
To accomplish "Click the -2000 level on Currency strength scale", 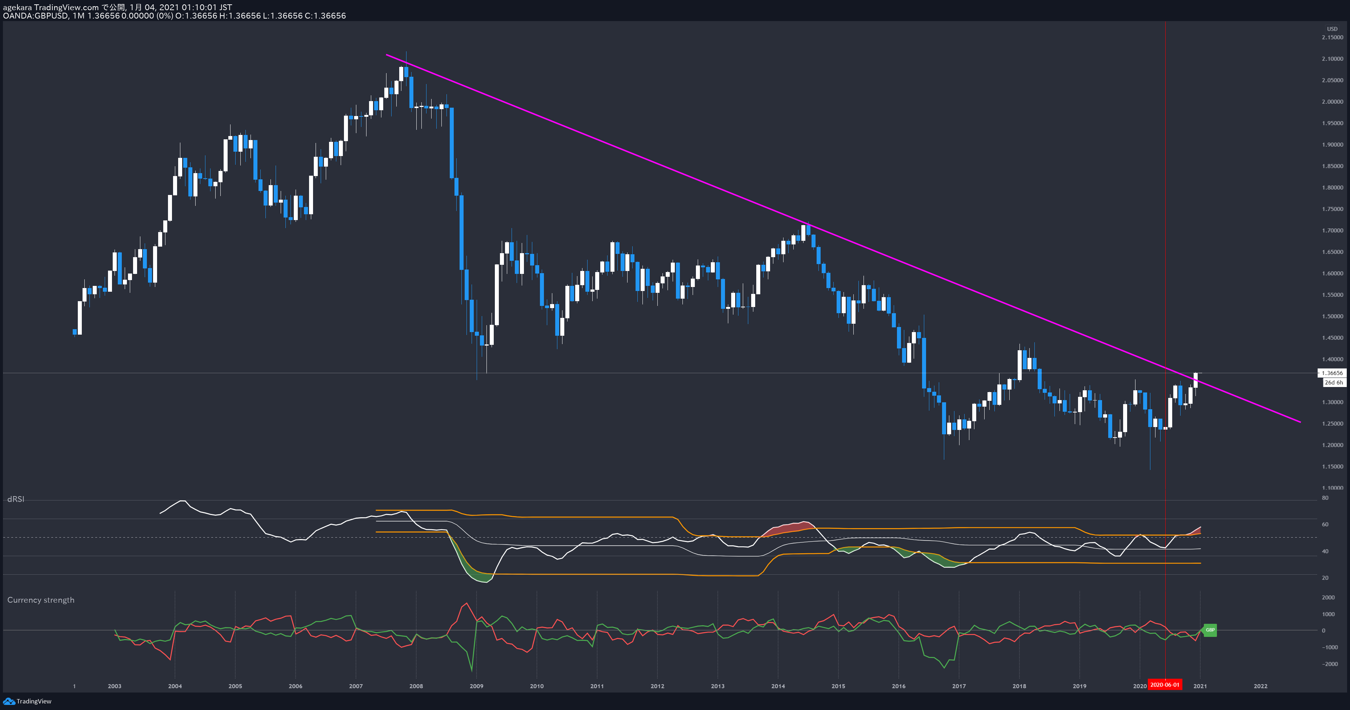I will 1330,664.
